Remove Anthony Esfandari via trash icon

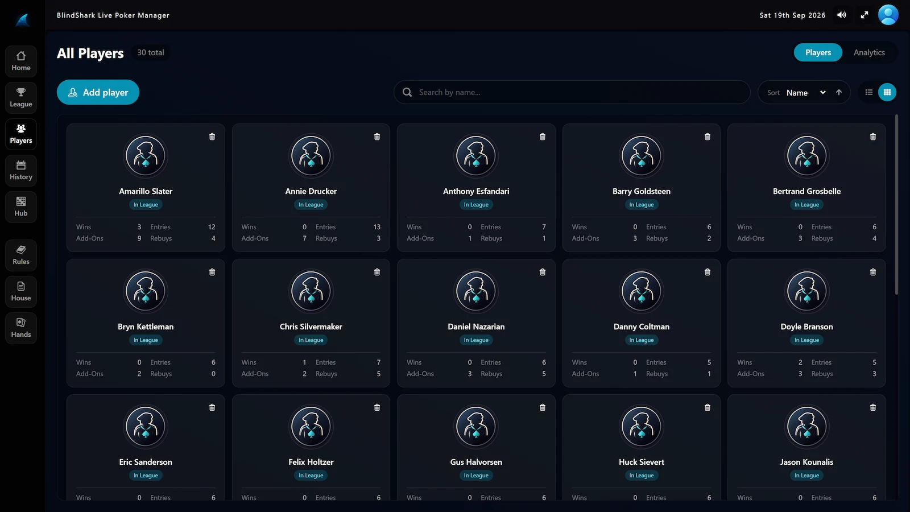click(x=543, y=137)
